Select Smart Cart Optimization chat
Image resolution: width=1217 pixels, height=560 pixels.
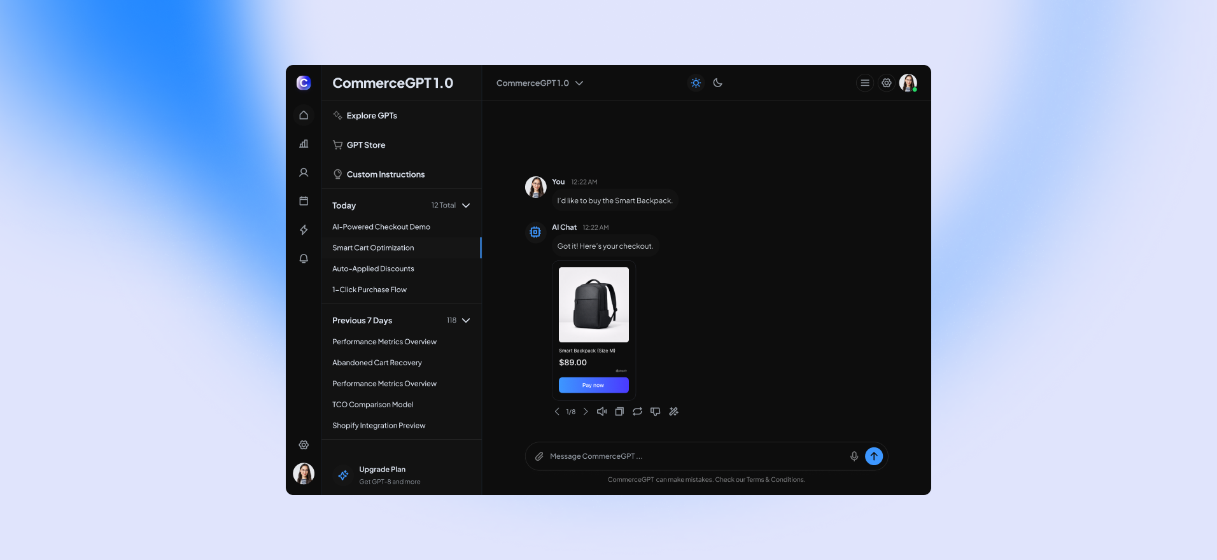[401, 248]
